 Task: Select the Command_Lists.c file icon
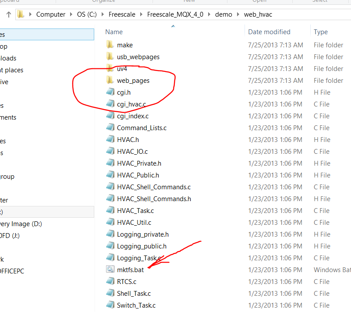pos(110,128)
